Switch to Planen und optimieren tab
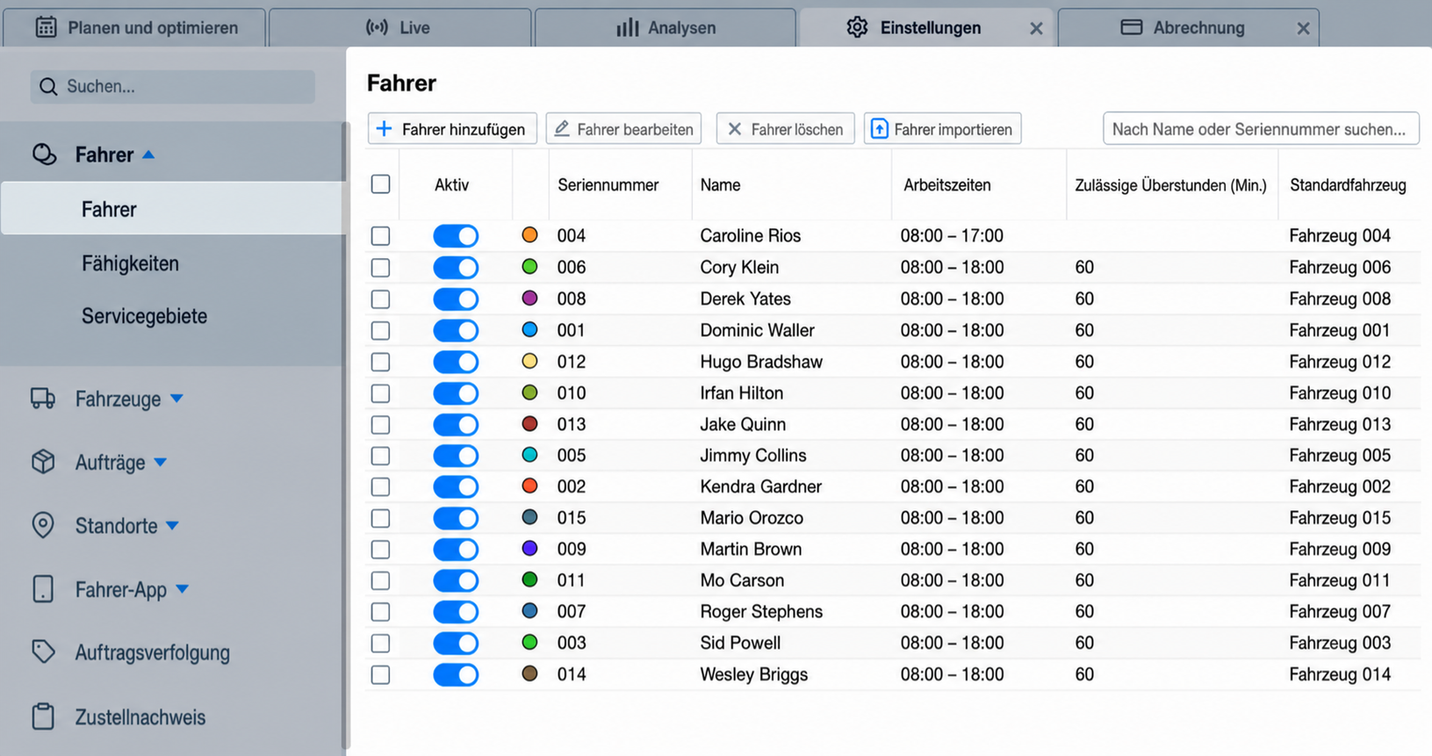 [x=134, y=27]
